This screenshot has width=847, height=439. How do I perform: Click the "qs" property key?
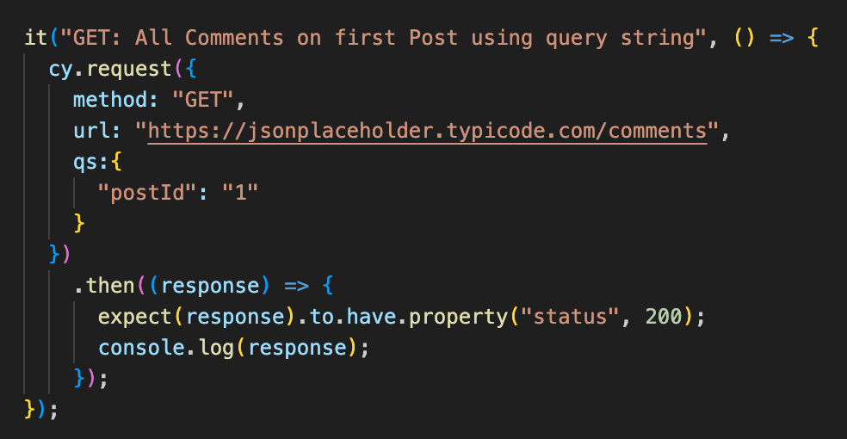(85, 162)
